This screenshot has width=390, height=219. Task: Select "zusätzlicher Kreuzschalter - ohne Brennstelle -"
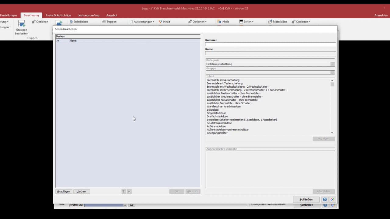tap(233, 100)
